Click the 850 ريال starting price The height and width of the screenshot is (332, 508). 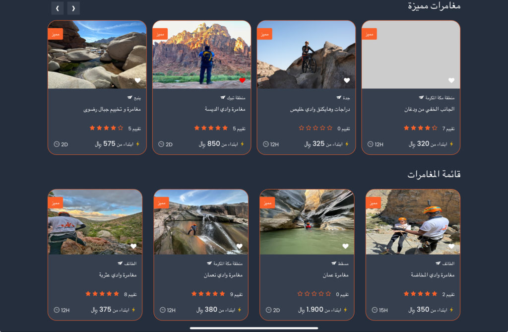[x=209, y=143]
